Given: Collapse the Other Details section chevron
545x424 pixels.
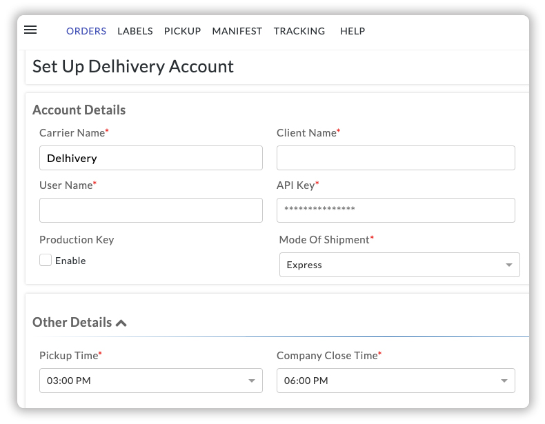Looking at the screenshot, I should pyautogui.click(x=121, y=323).
